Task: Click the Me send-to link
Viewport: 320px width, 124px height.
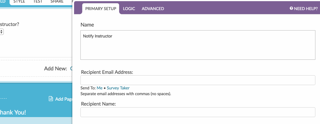Action: pos(100,88)
